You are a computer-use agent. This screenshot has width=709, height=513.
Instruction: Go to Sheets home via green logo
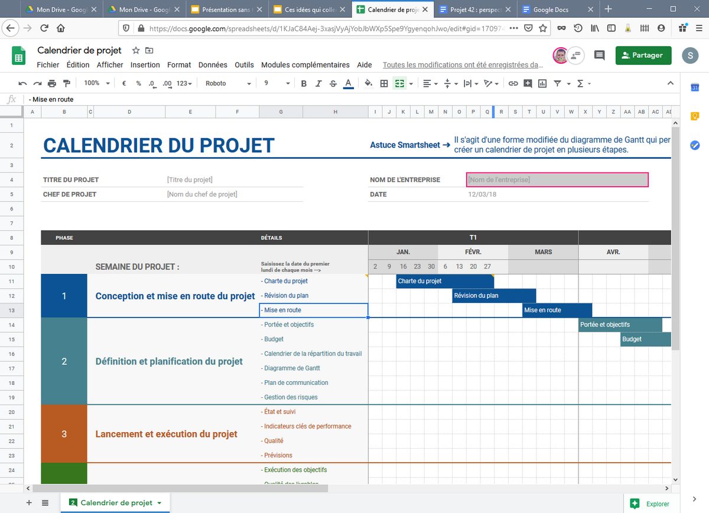pos(19,55)
